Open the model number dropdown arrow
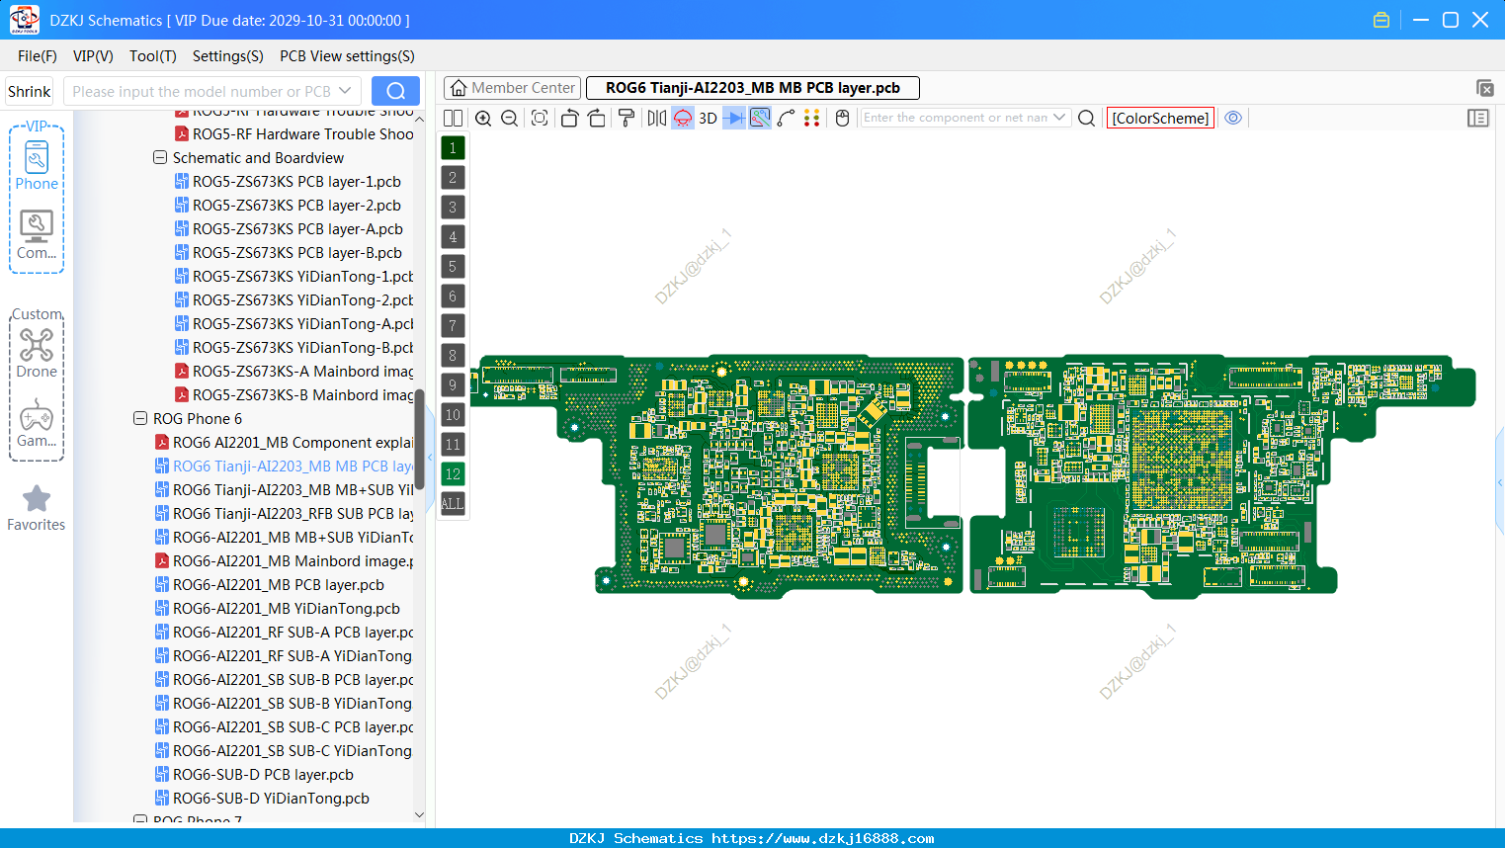The image size is (1505, 848). [345, 91]
